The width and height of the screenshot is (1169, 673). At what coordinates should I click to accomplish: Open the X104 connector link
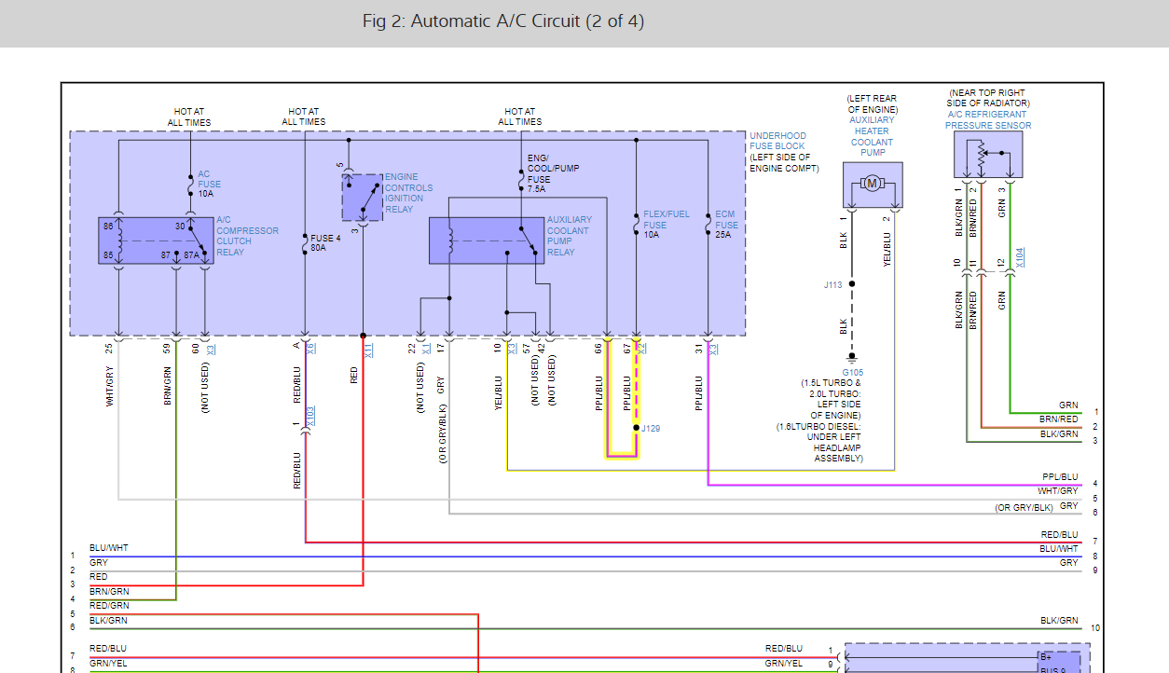click(x=1020, y=256)
